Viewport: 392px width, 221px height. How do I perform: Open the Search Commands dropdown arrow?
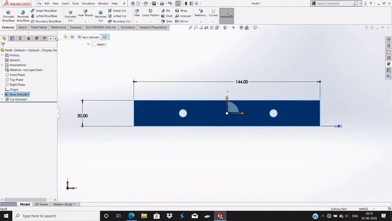360,4
